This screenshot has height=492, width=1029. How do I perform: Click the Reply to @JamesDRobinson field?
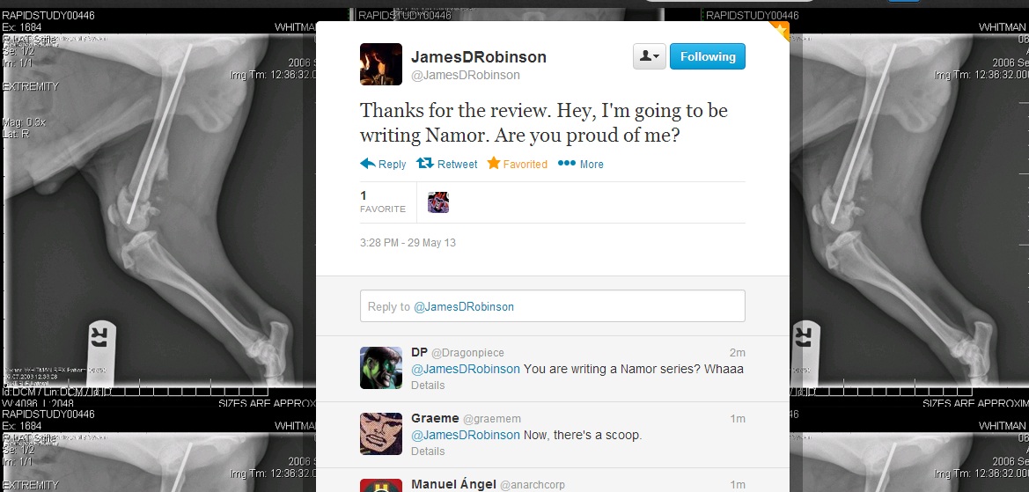pyautogui.click(x=553, y=305)
